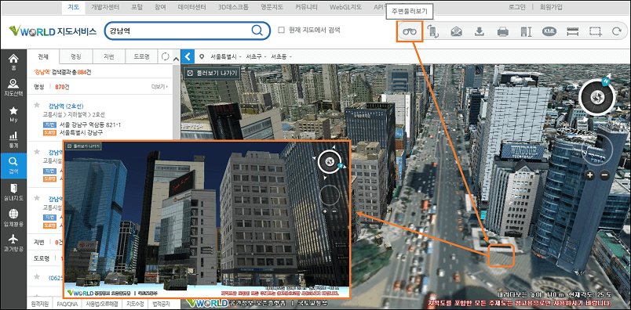Open the 참여 menu
This screenshot has width=631, height=310.
coord(160,7)
